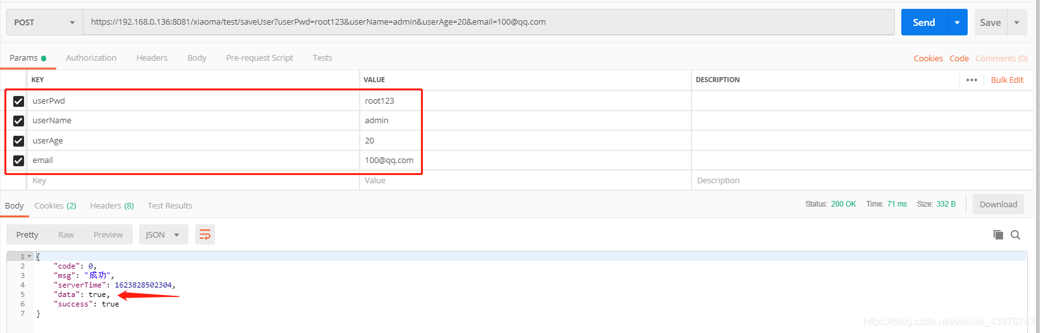The height and width of the screenshot is (333, 1041).
Task: Open the Tests tab
Action: (x=322, y=58)
